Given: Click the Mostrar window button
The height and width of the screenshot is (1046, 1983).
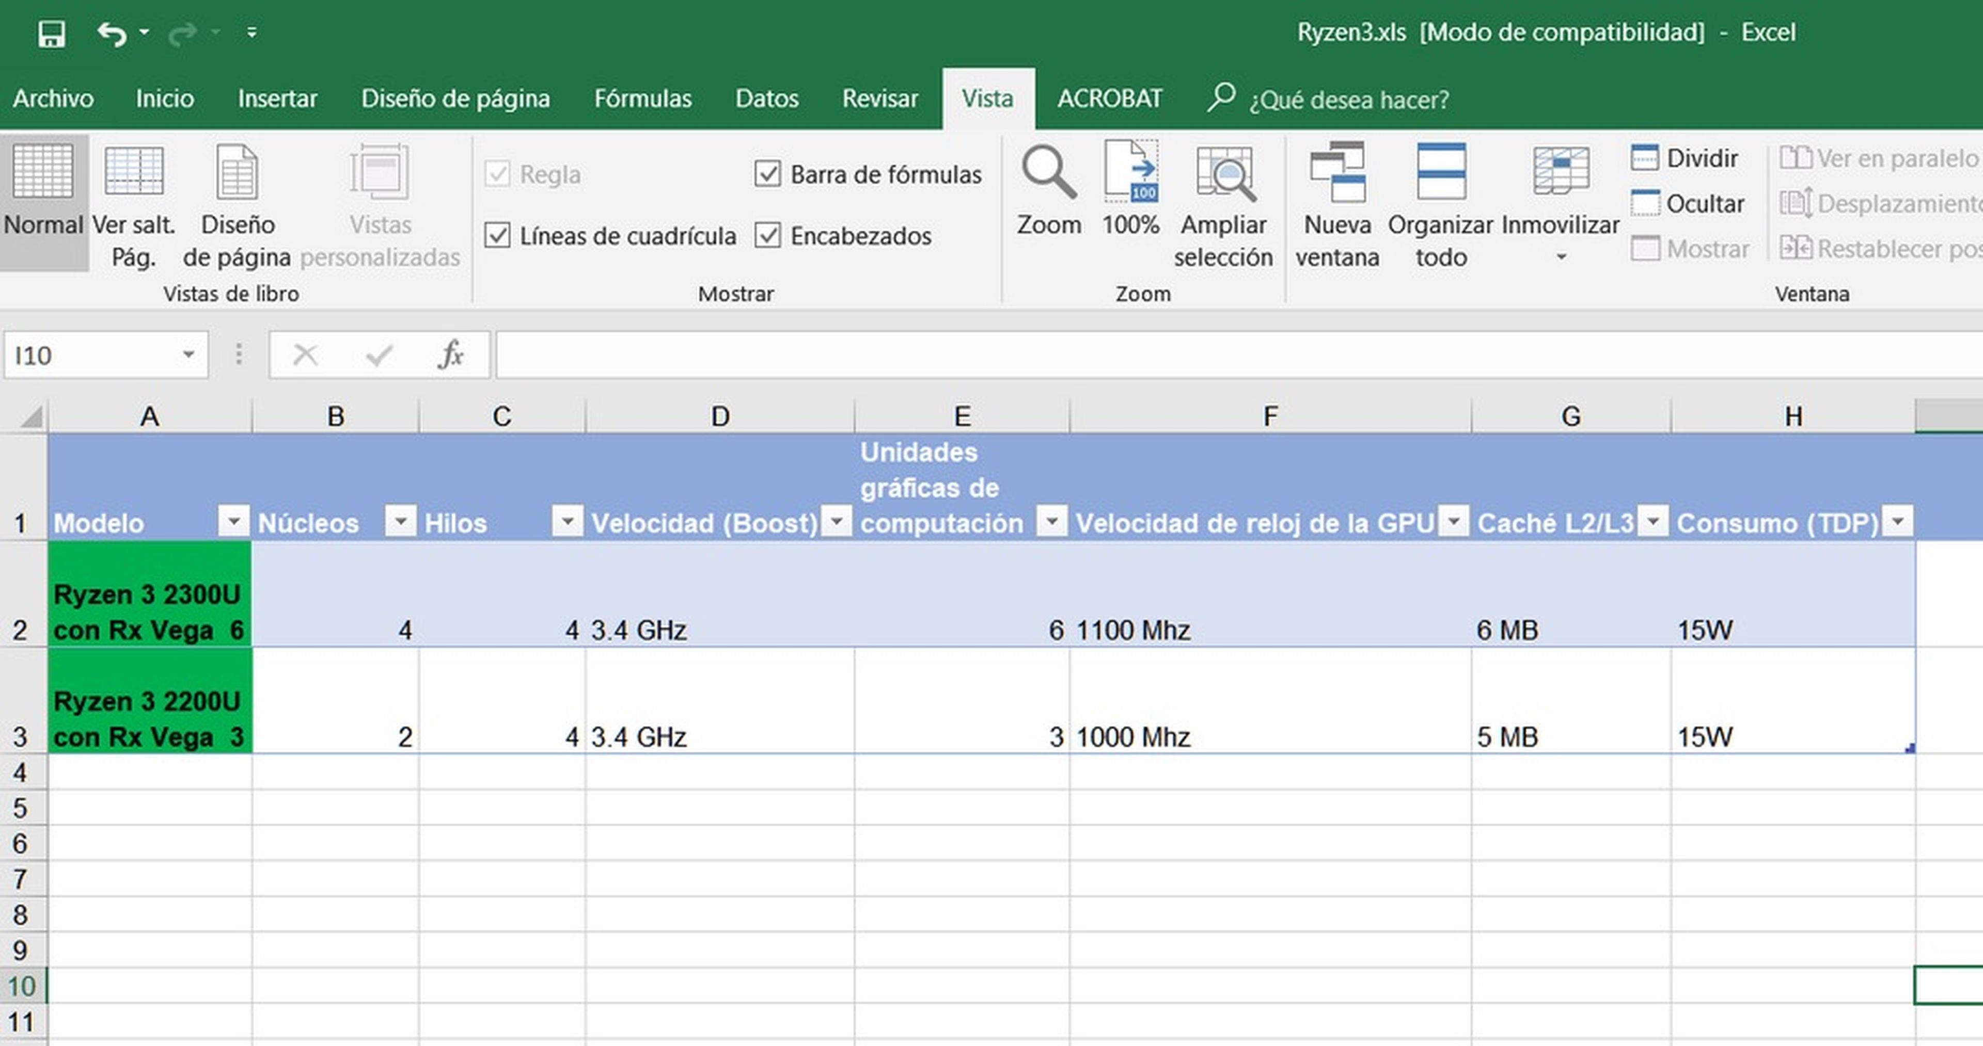Looking at the screenshot, I should point(1690,249).
